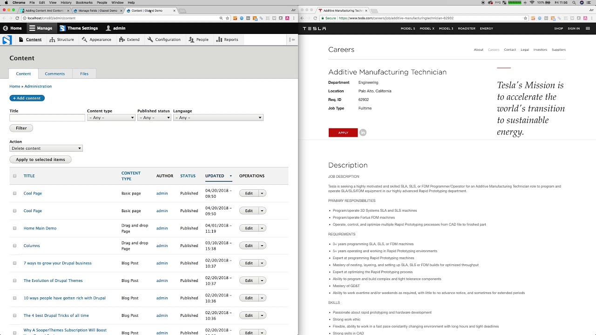Expand Edit options arrow for The 4 best Drupal Tricks
The height and width of the screenshot is (335, 596).
(x=262, y=315)
